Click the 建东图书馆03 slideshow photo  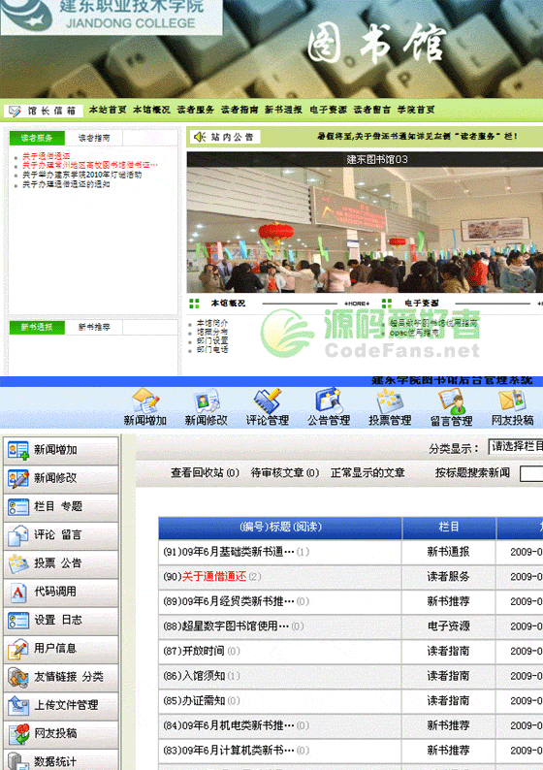point(365,230)
